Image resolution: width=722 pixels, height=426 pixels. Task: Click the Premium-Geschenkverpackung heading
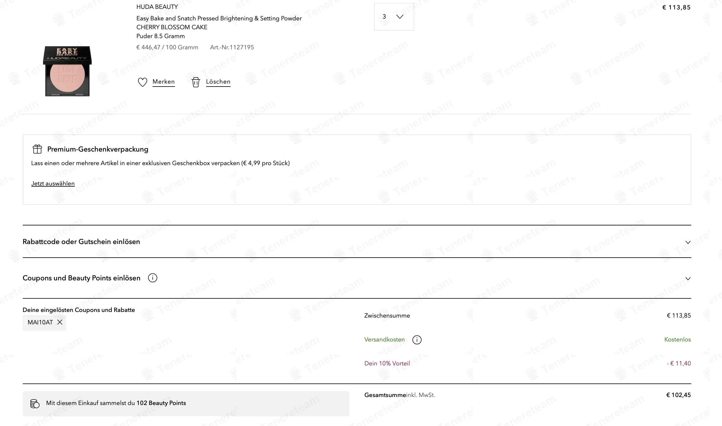tap(98, 149)
